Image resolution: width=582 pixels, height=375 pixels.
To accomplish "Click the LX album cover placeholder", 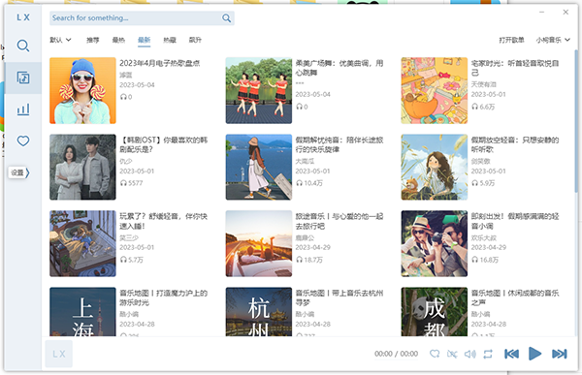I will 58,354.
